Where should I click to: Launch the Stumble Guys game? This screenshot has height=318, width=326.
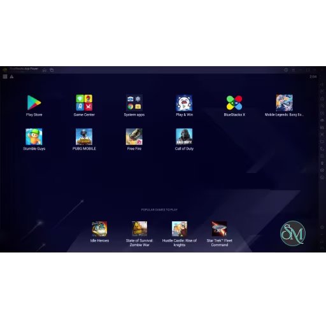tap(34, 137)
